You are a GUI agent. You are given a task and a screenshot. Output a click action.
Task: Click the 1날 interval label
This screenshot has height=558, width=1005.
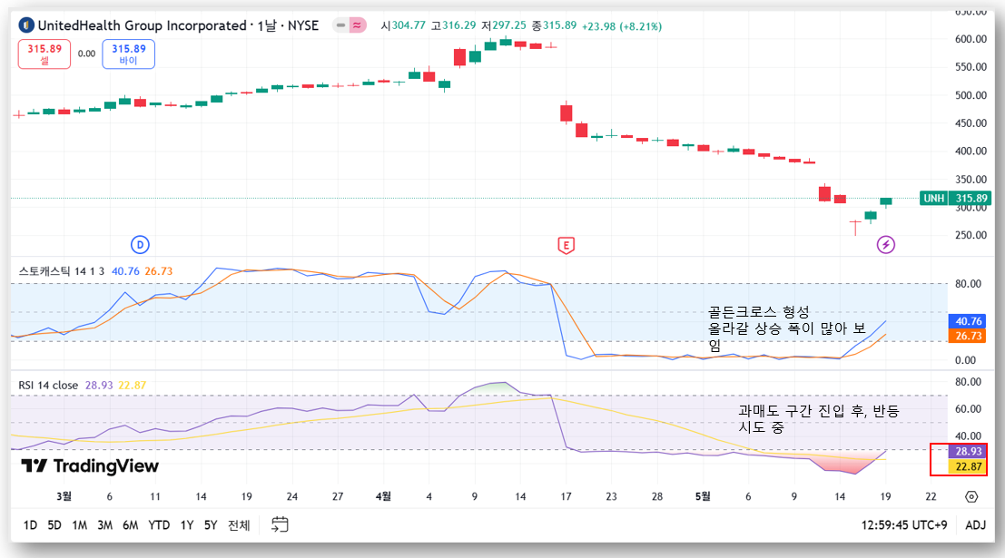tap(267, 25)
